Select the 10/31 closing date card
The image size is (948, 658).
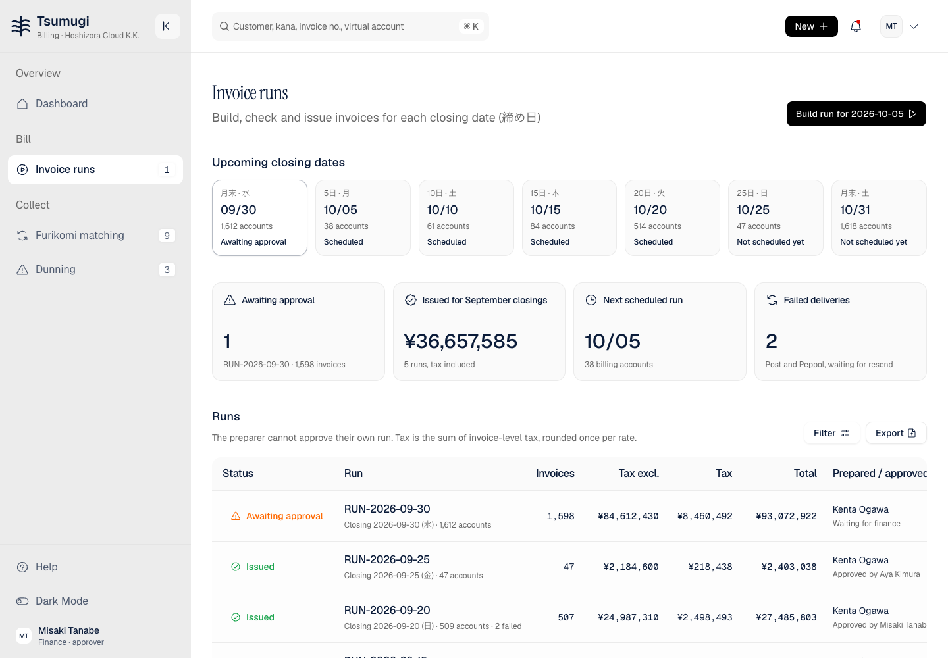pos(879,218)
